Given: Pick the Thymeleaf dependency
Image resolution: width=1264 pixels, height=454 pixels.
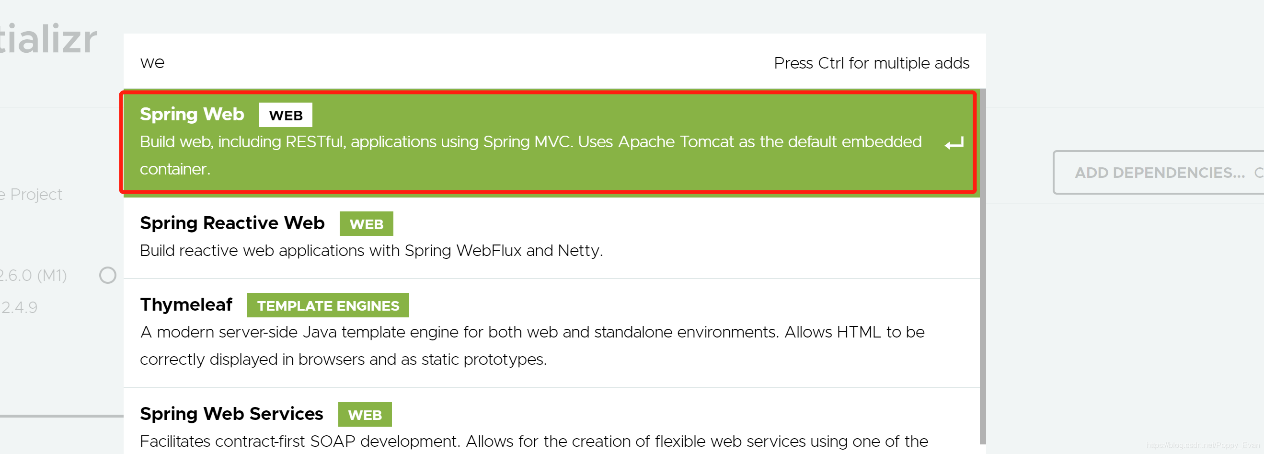Looking at the screenshot, I should point(186,305).
